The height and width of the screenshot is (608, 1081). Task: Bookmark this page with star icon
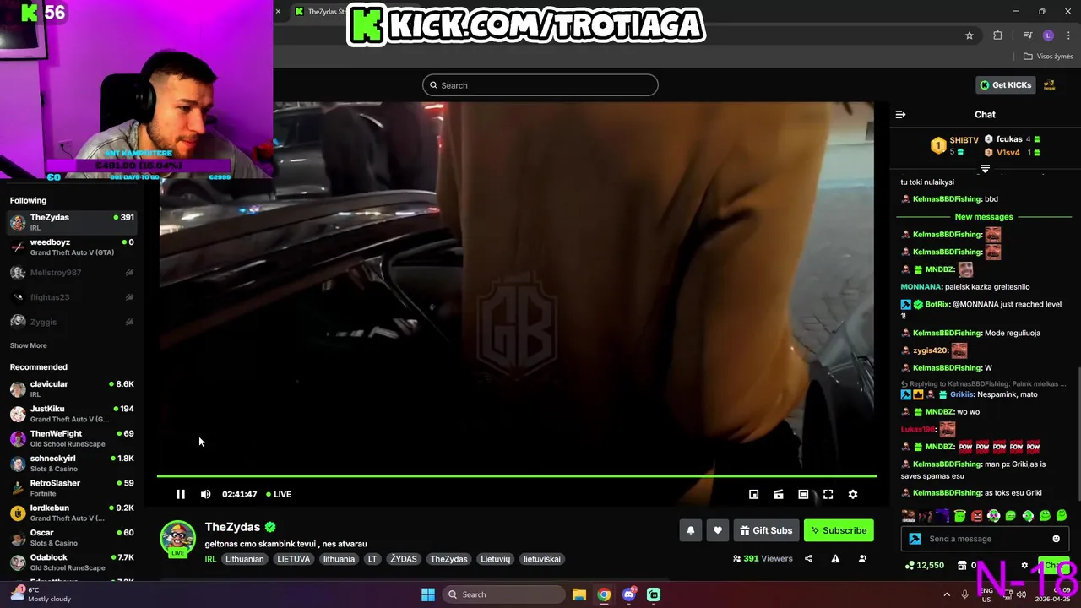[970, 35]
